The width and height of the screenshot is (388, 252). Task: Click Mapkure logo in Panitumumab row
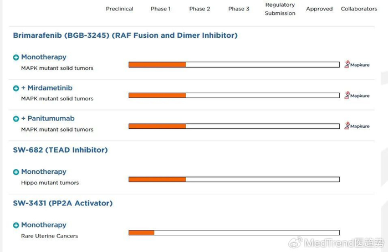point(356,126)
